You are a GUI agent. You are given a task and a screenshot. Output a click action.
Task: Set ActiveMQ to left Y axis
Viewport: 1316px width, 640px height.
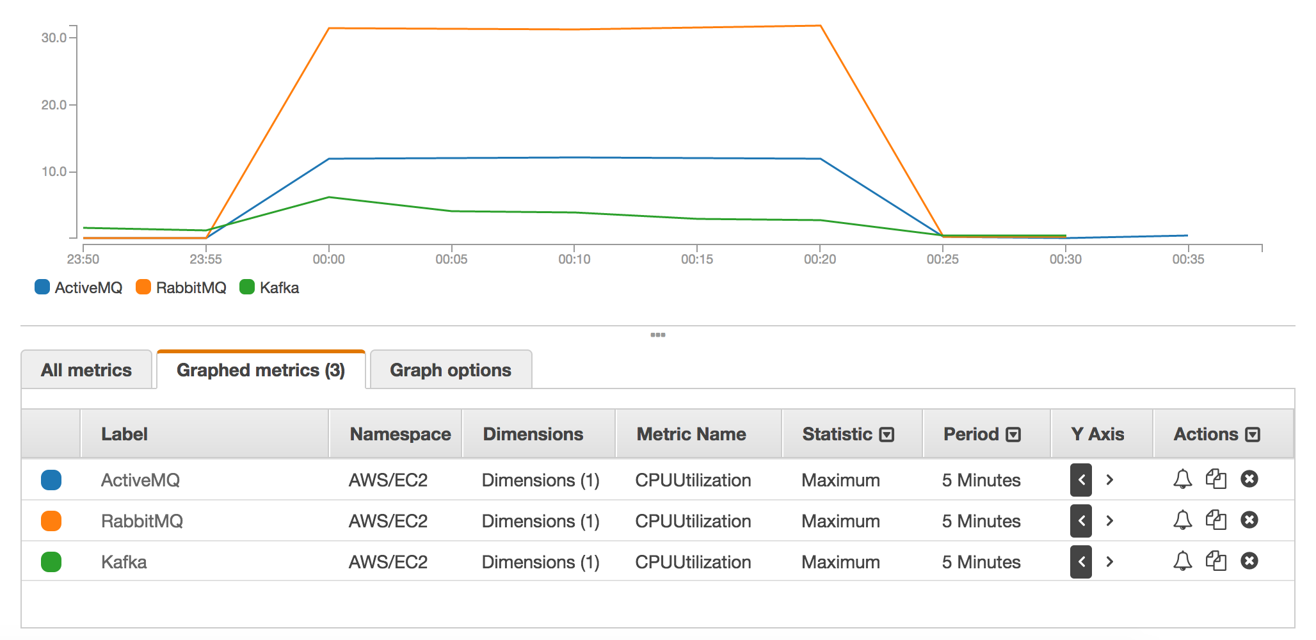[1080, 480]
